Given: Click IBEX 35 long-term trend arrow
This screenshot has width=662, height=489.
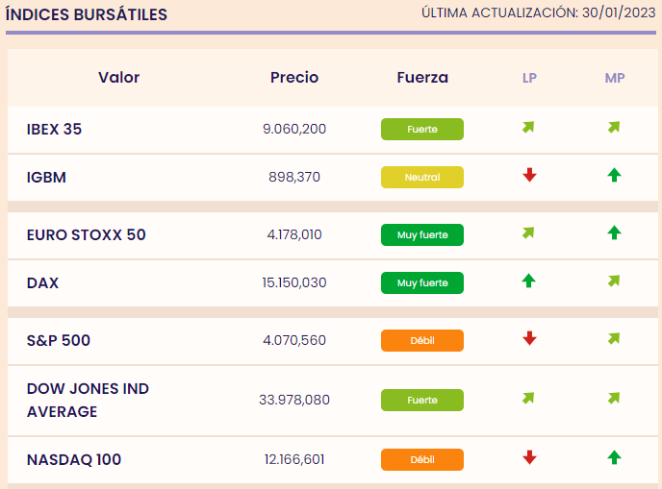Looking at the screenshot, I should click(528, 128).
